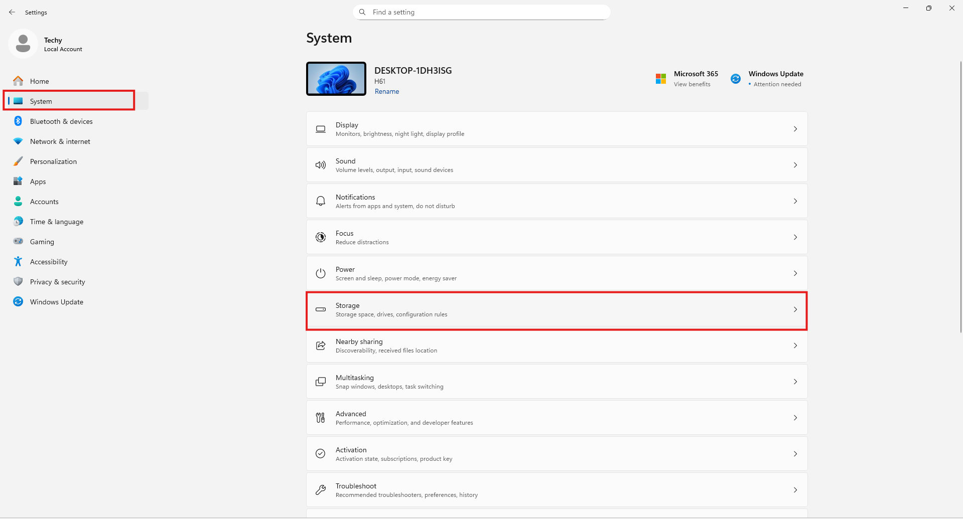The image size is (963, 519).
Task: View Microsoft 365 benefits
Action: 695,79
